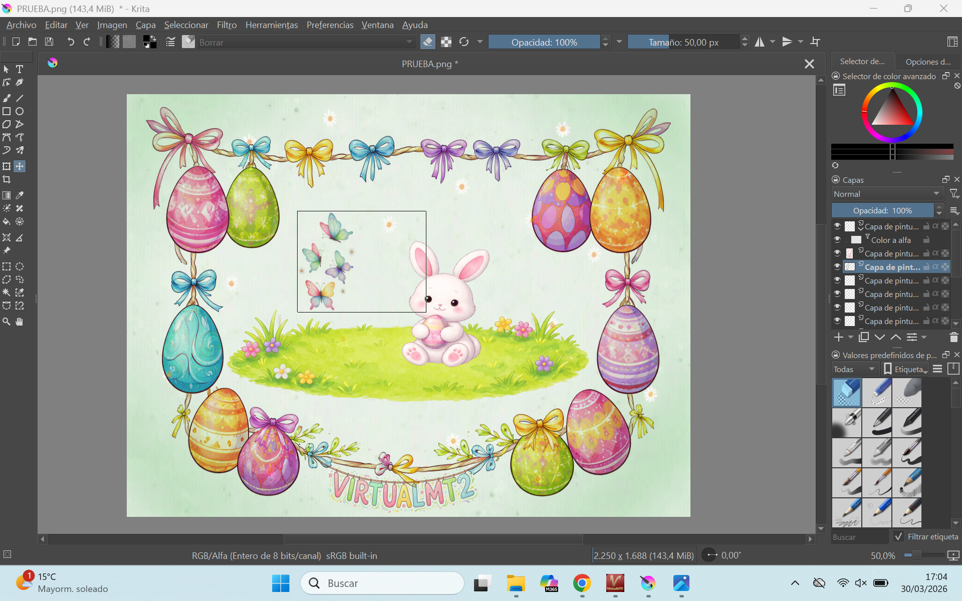Image resolution: width=962 pixels, height=601 pixels.
Task: Select the Elliptical Selection tool
Action: point(20,266)
